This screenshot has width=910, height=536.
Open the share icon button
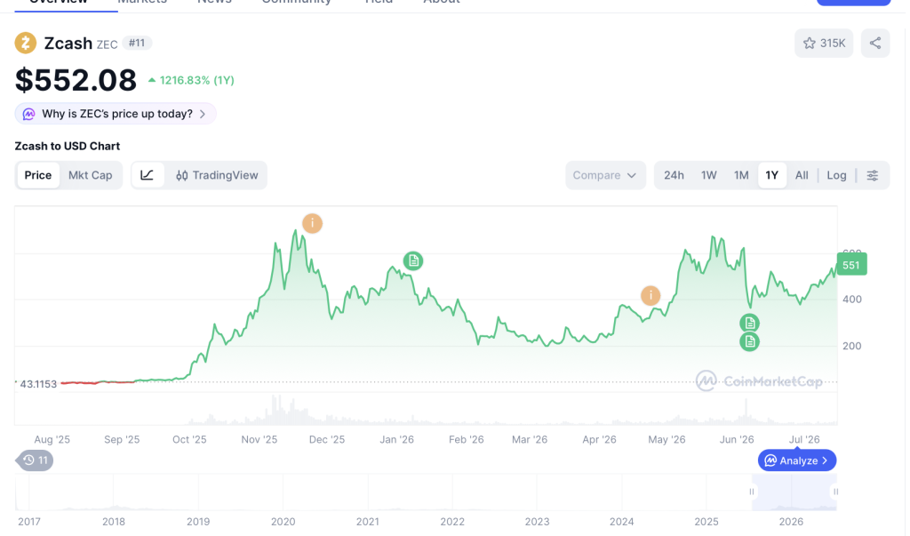pos(875,43)
